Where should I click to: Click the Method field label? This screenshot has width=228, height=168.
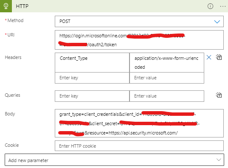coord(15,20)
